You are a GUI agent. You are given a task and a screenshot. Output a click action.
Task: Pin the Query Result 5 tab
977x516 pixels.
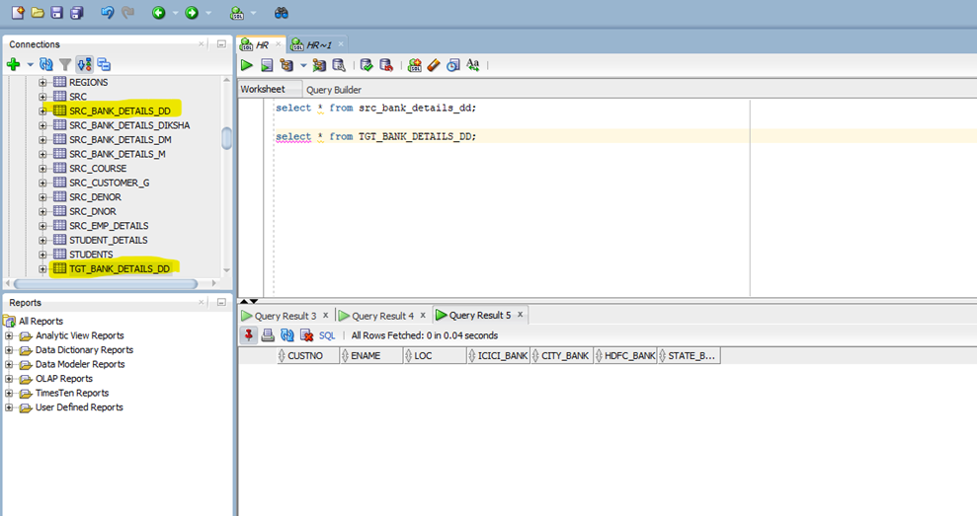tap(248, 334)
